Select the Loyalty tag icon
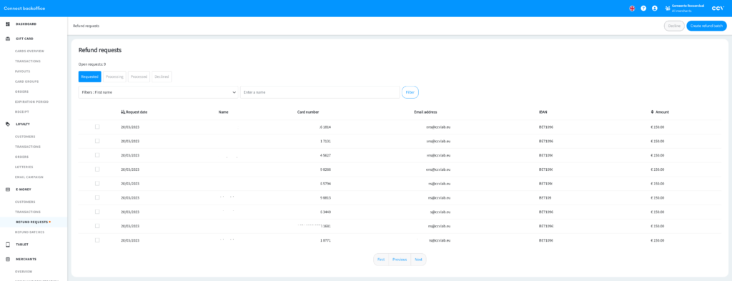This screenshot has width=732, height=281. (7, 124)
